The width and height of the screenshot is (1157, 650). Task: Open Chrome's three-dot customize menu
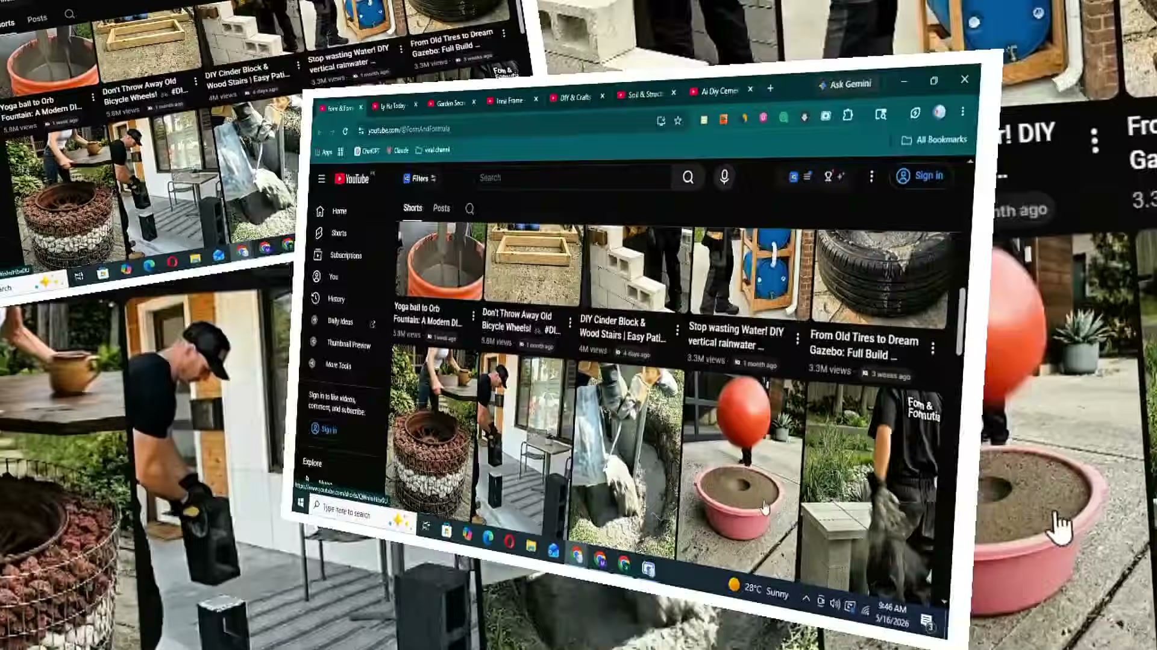(x=962, y=111)
